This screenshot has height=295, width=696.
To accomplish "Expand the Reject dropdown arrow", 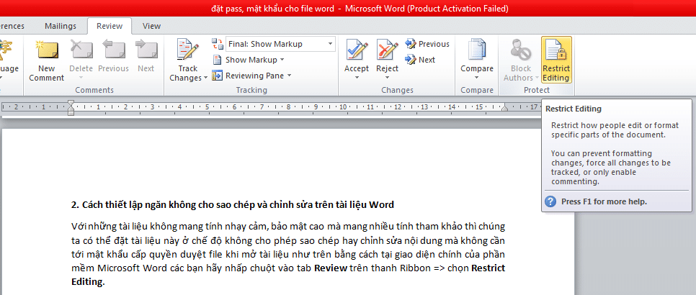I will point(387,78).
